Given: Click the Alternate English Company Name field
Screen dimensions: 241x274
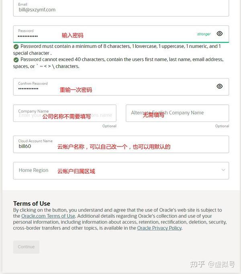Looking at the screenshot, I should click(x=177, y=113).
